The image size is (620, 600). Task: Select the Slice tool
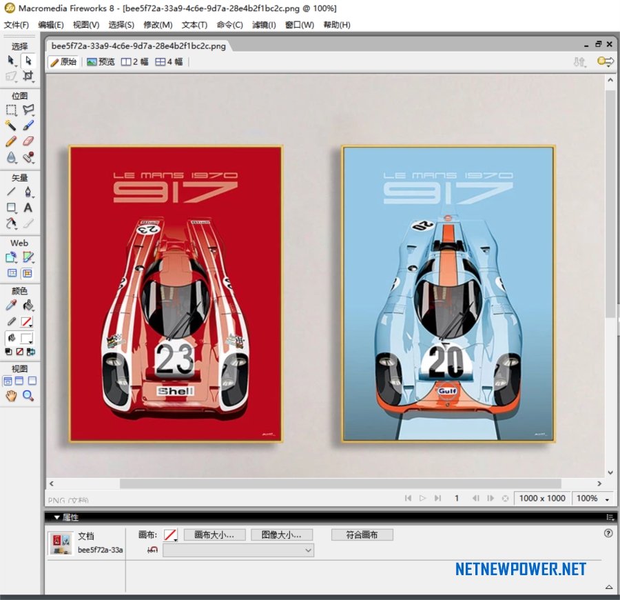click(x=28, y=258)
